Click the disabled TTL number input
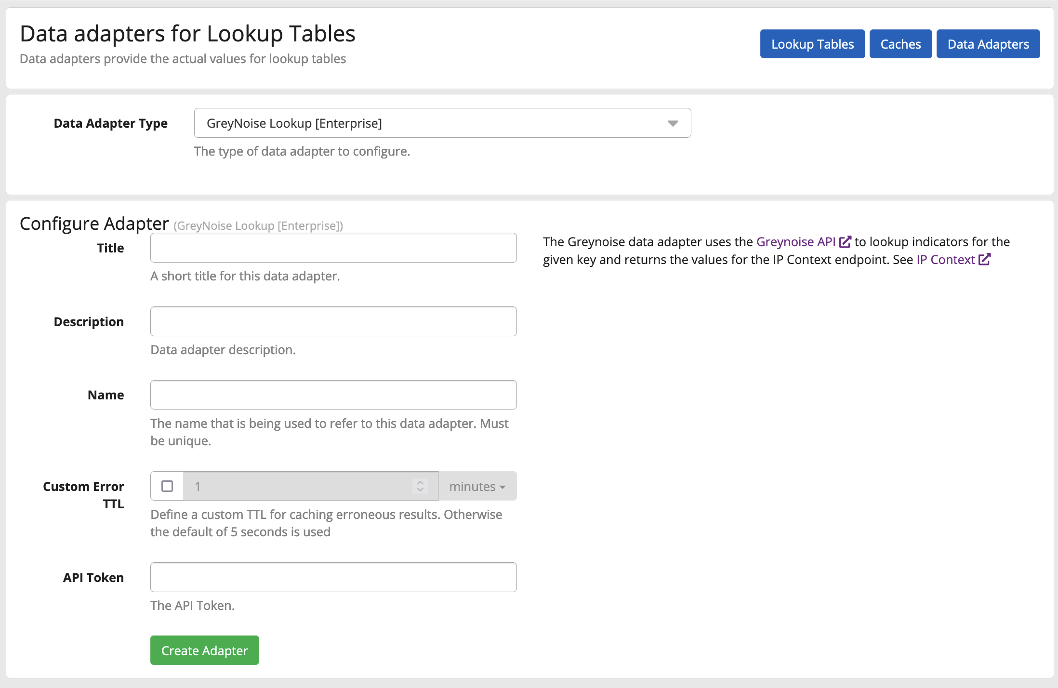1058x688 pixels. click(x=299, y=486)
